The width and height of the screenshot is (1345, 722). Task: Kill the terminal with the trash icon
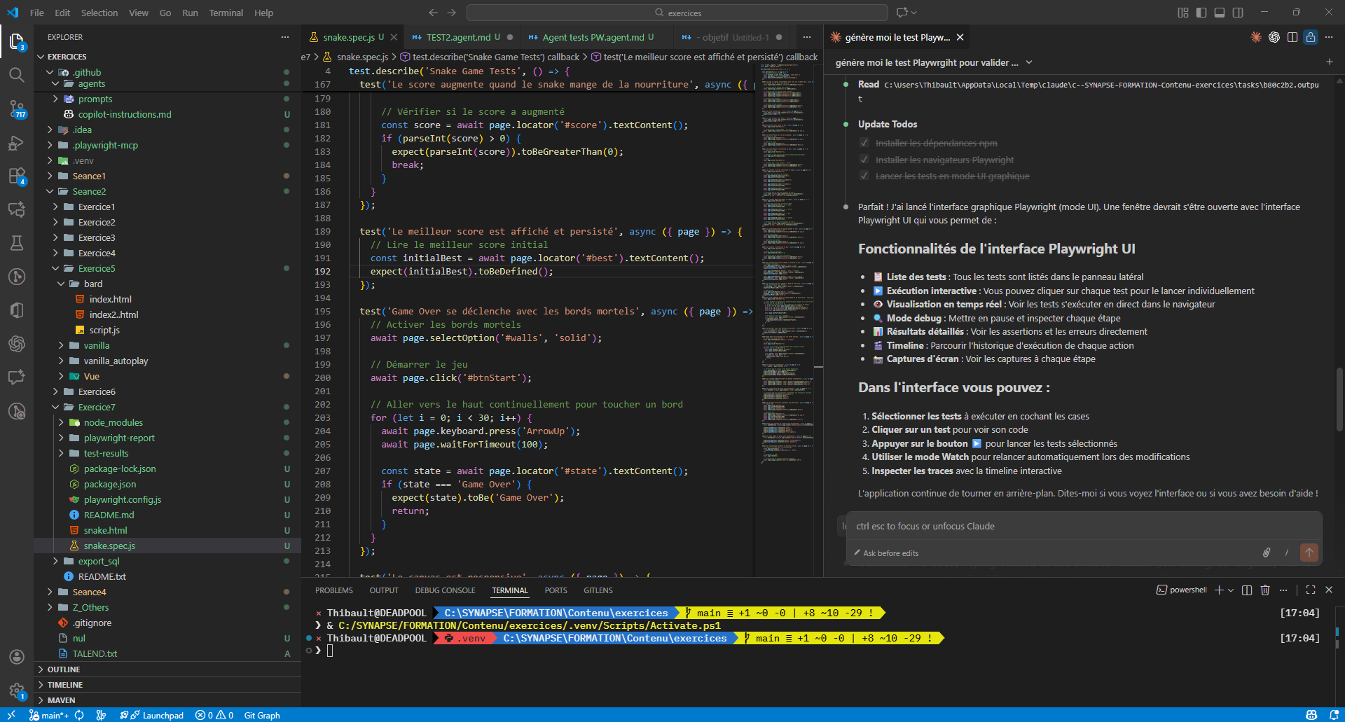[1265, 590]
